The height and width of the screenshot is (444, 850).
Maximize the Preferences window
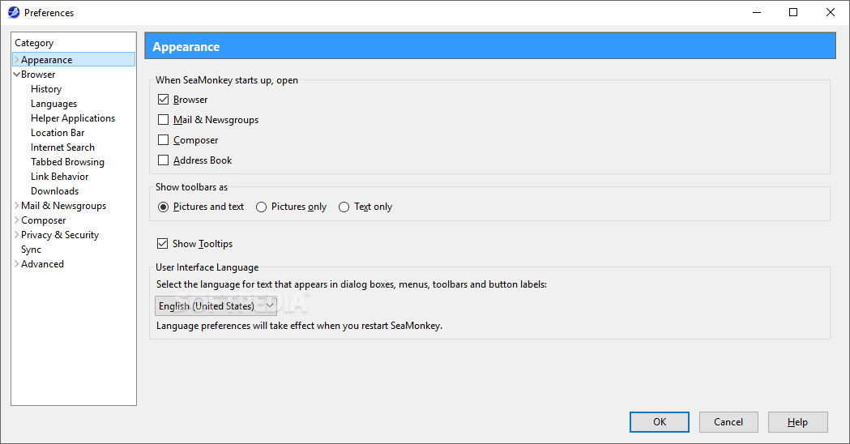coord(793,12)
